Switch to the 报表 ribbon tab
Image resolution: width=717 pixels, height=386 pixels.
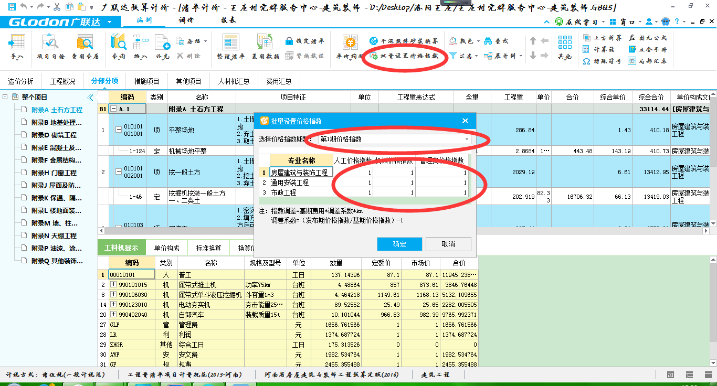[228, 20]
